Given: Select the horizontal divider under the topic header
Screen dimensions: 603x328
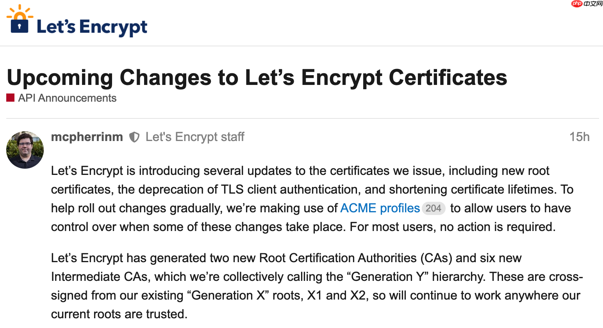Looking at the screenshot, I should 301,118.
